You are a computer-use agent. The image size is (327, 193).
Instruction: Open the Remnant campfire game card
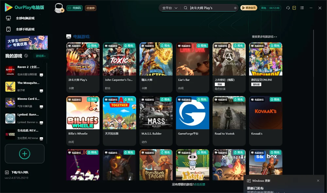(x=229, y=165)
